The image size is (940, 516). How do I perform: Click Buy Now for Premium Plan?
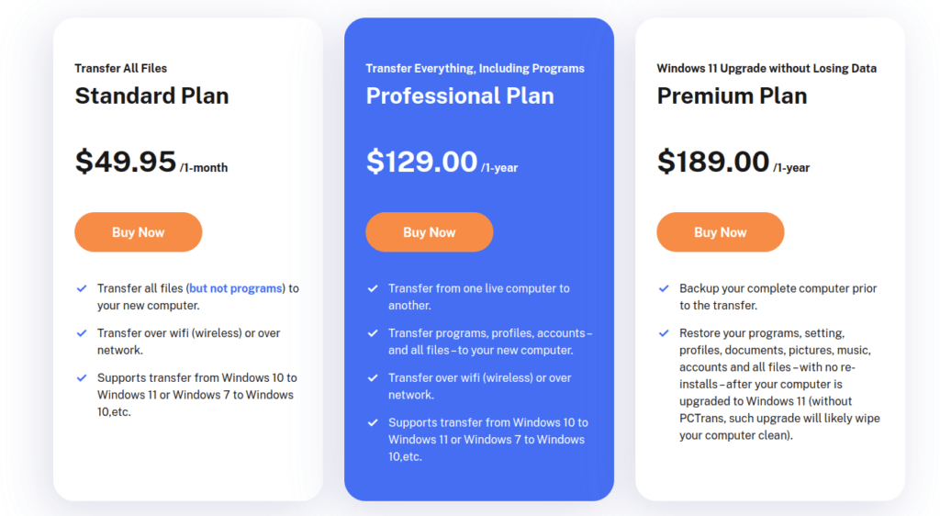tap(720, 232)
